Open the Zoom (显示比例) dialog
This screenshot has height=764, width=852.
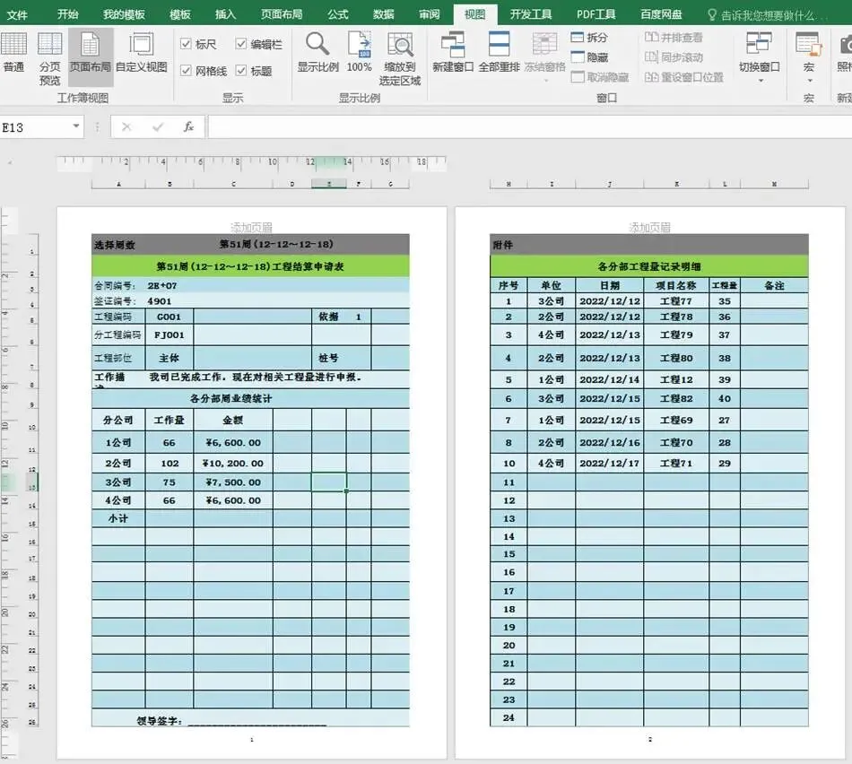point(317,53)
